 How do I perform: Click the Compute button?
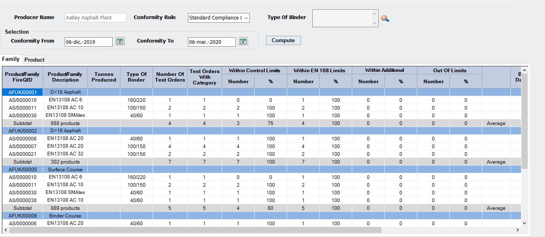click(x=283, y=41)
